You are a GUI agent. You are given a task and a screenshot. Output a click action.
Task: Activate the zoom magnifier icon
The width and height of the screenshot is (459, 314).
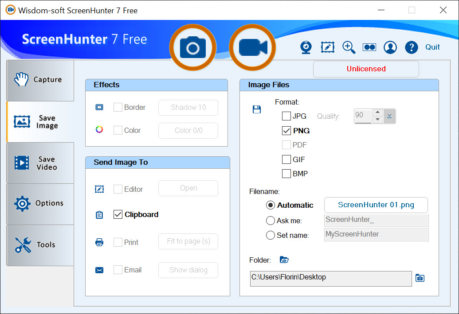349,47
